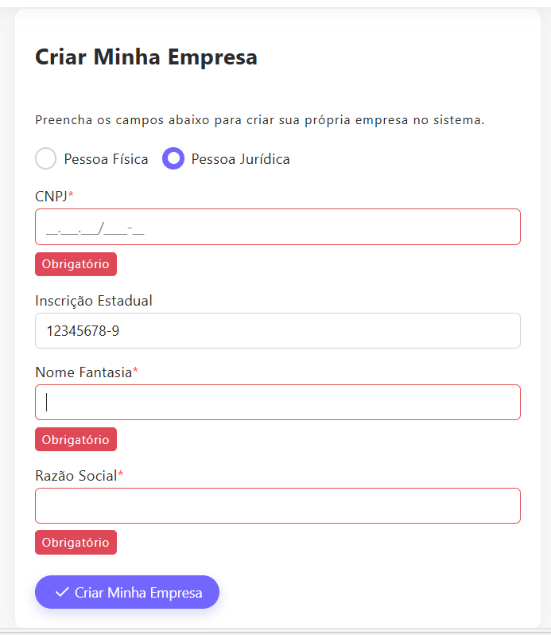Submit with the Criar Minha Empresa button

tap(127, 592)
